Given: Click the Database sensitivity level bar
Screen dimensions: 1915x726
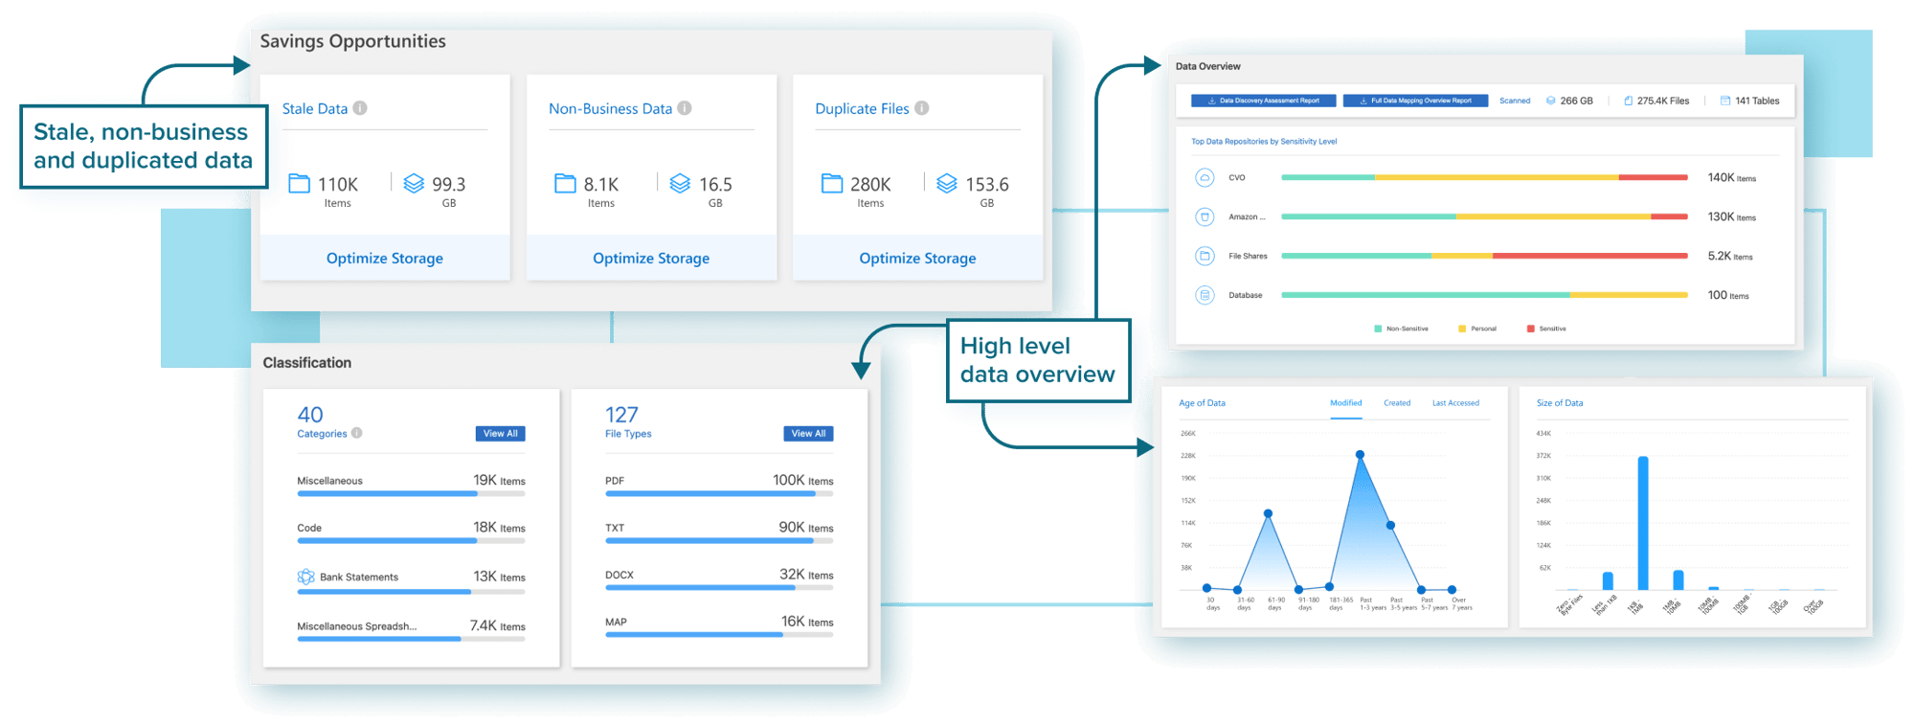Looking at the screenshot, I should point(1484,295).
